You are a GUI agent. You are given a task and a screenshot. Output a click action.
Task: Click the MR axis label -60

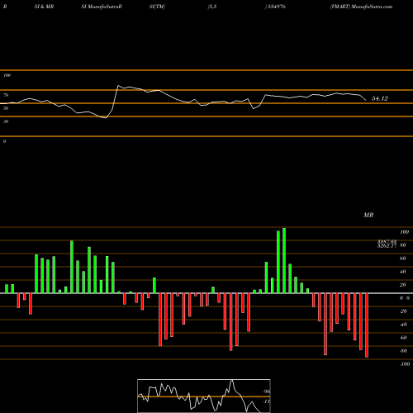(403, 338)
